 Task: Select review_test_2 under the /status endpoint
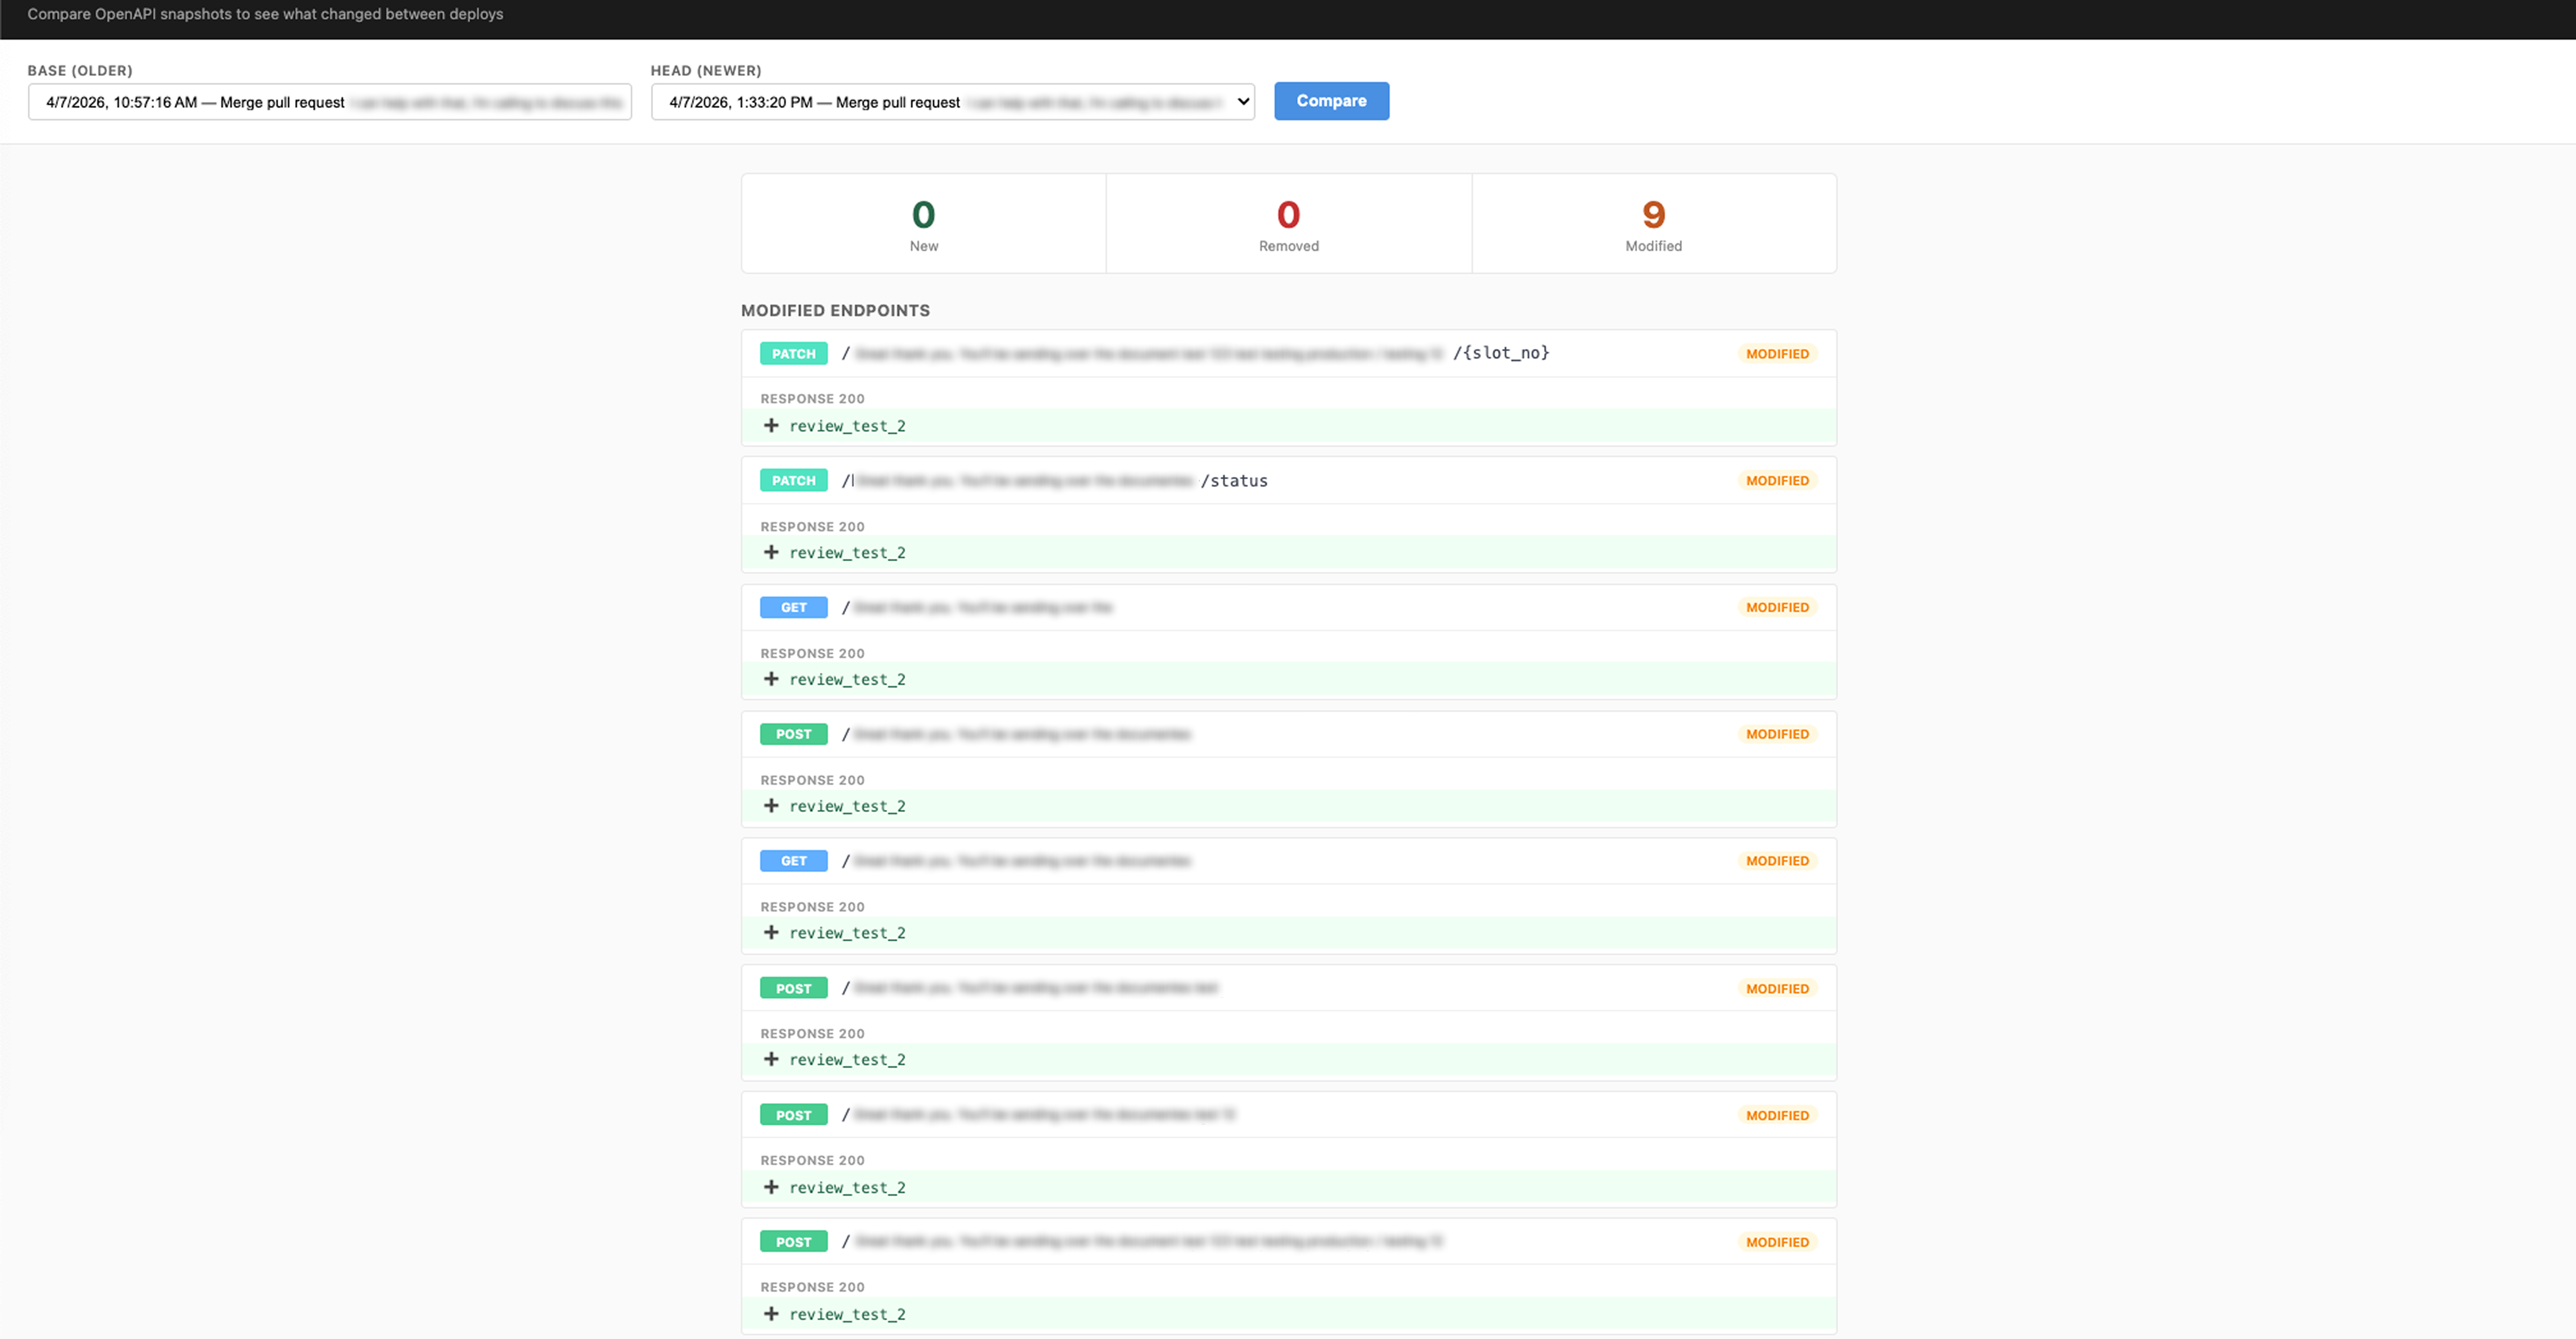pyautogui.click(x=847, y=553)
